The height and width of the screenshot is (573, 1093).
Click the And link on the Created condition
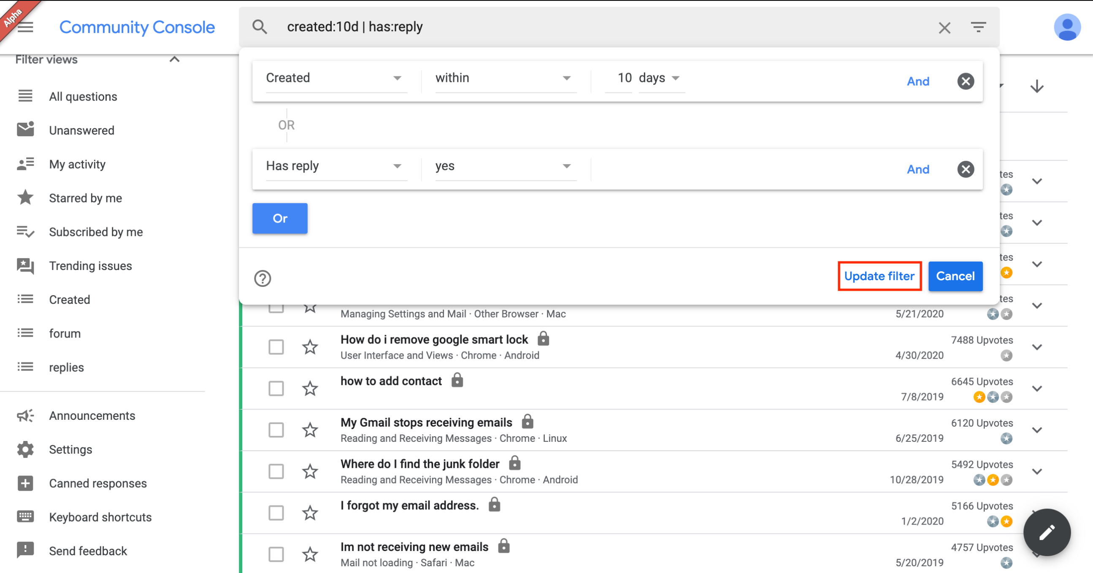pyautogui.click(x=918, y=81)
